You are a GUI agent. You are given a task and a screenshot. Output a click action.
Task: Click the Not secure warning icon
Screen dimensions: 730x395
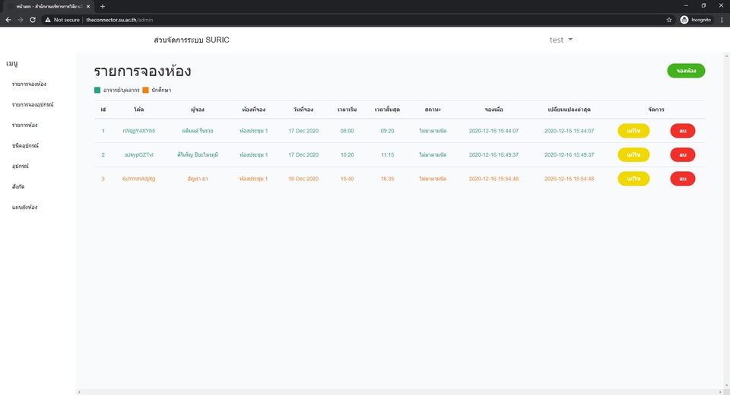[x=47, y=20]
